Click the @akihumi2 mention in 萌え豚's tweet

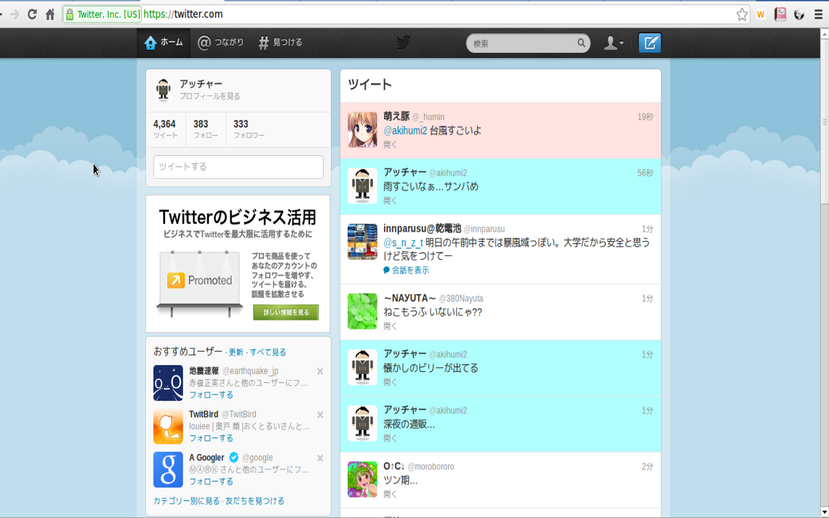click(405, 131)
